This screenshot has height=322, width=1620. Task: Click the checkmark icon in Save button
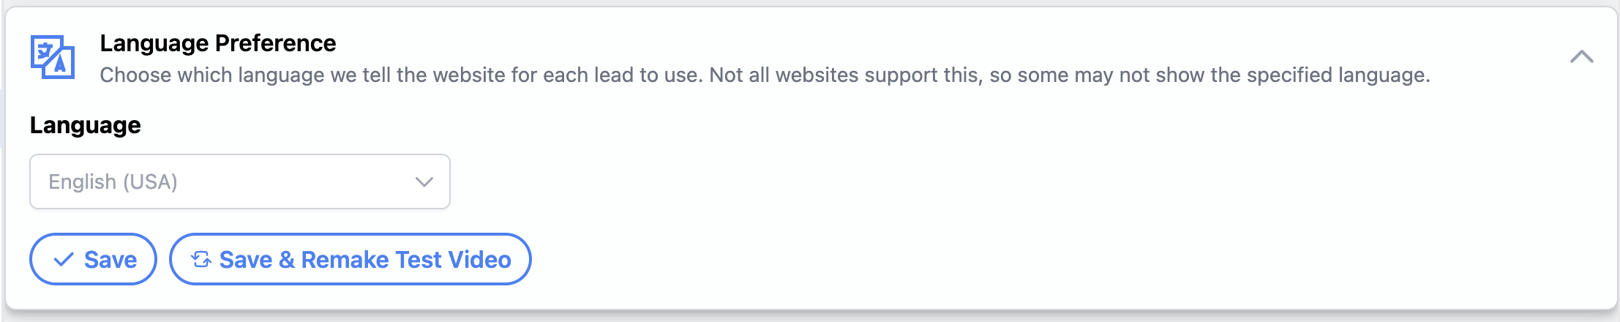click(x=64, y=259)
